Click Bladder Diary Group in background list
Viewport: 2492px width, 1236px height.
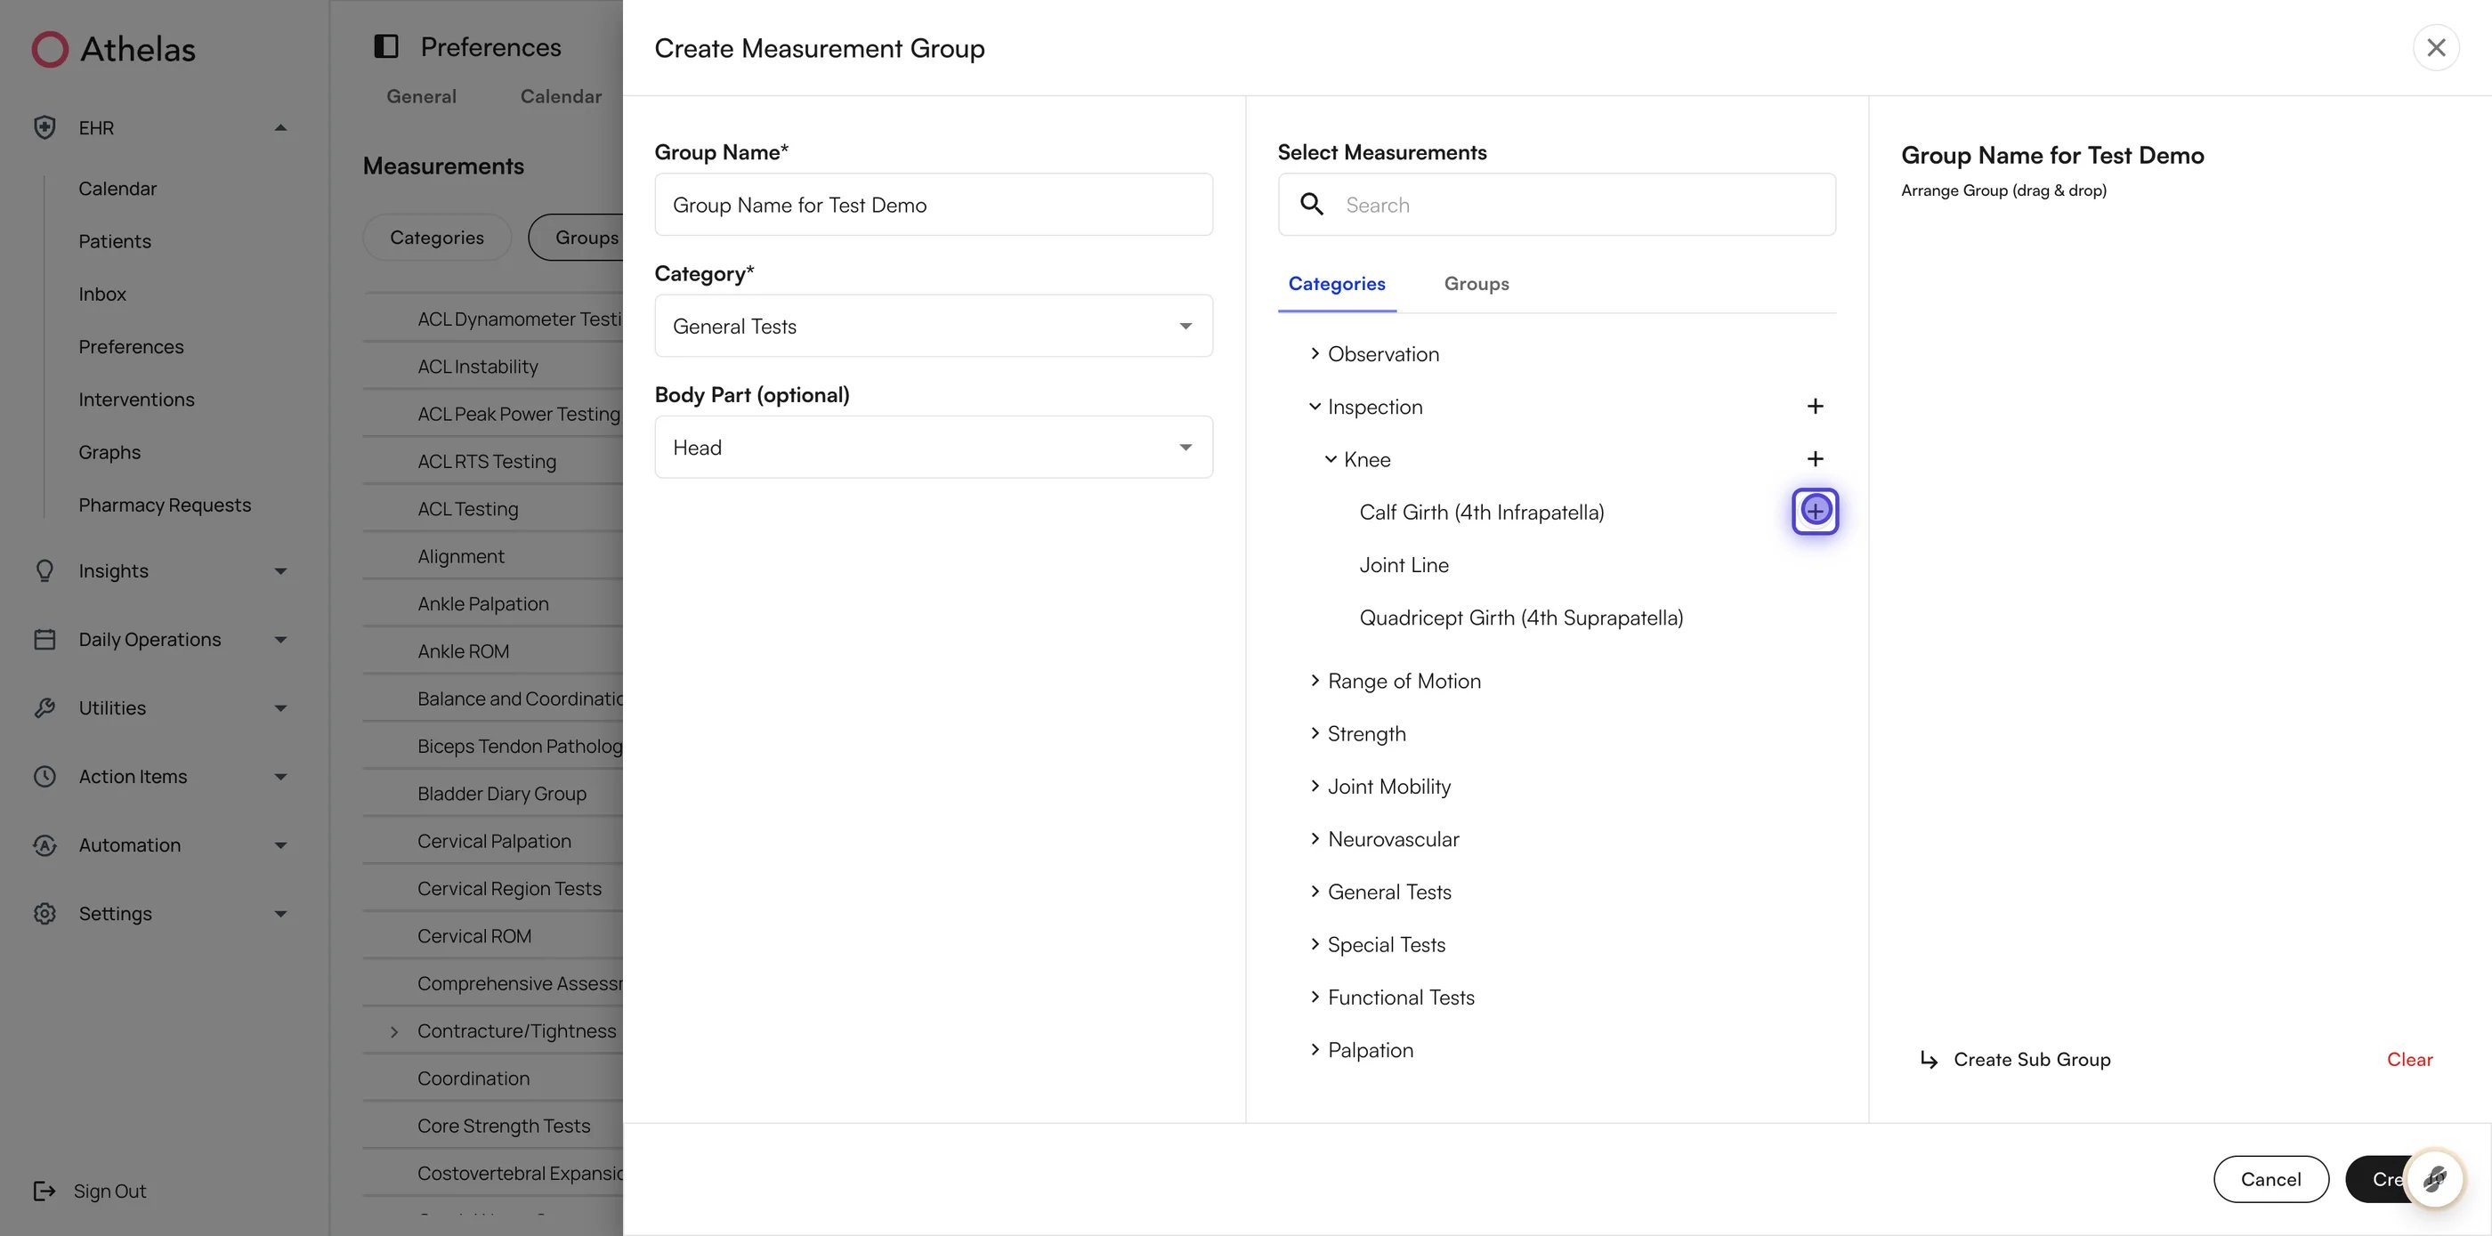[x=502, y=793]
